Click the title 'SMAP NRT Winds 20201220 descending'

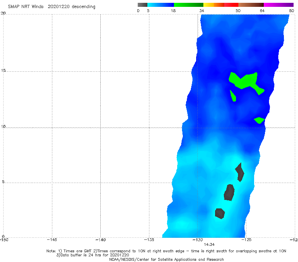[52, 7]
